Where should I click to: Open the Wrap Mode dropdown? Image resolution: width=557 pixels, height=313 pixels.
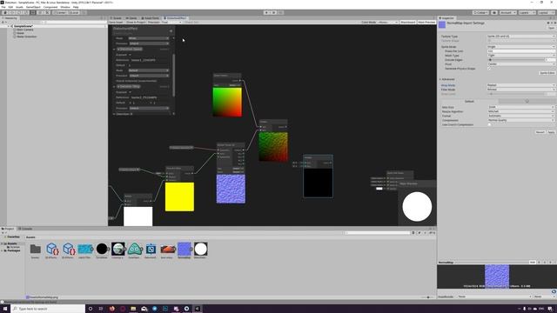click(x=520, y=85)
